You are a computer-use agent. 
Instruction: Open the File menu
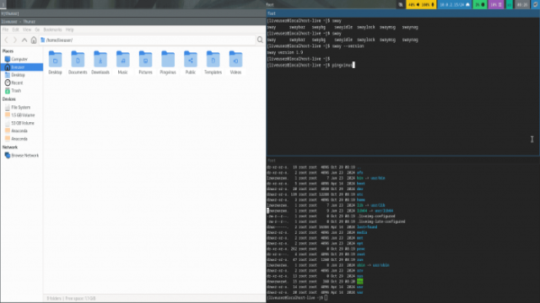pos(6,30)
